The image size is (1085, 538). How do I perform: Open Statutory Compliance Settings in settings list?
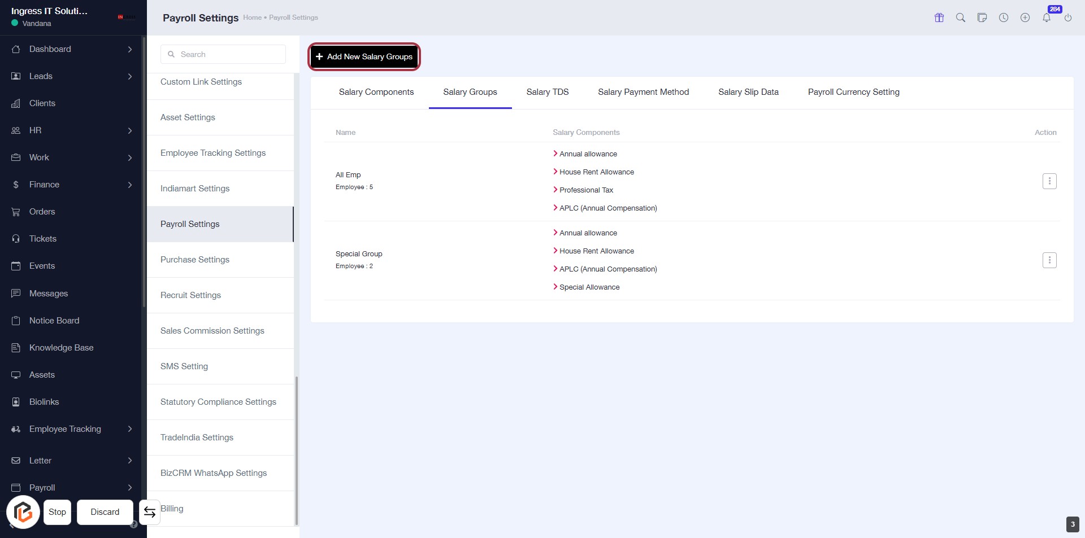tap(218, 402)
